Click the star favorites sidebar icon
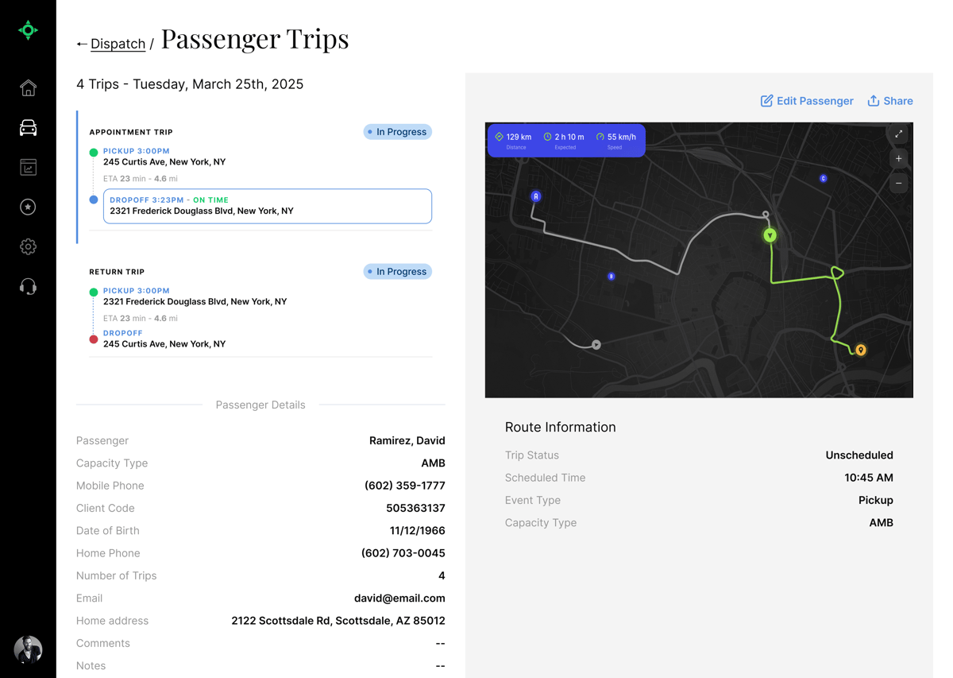This screenshot has height=678, width=953. coord(28,207)
